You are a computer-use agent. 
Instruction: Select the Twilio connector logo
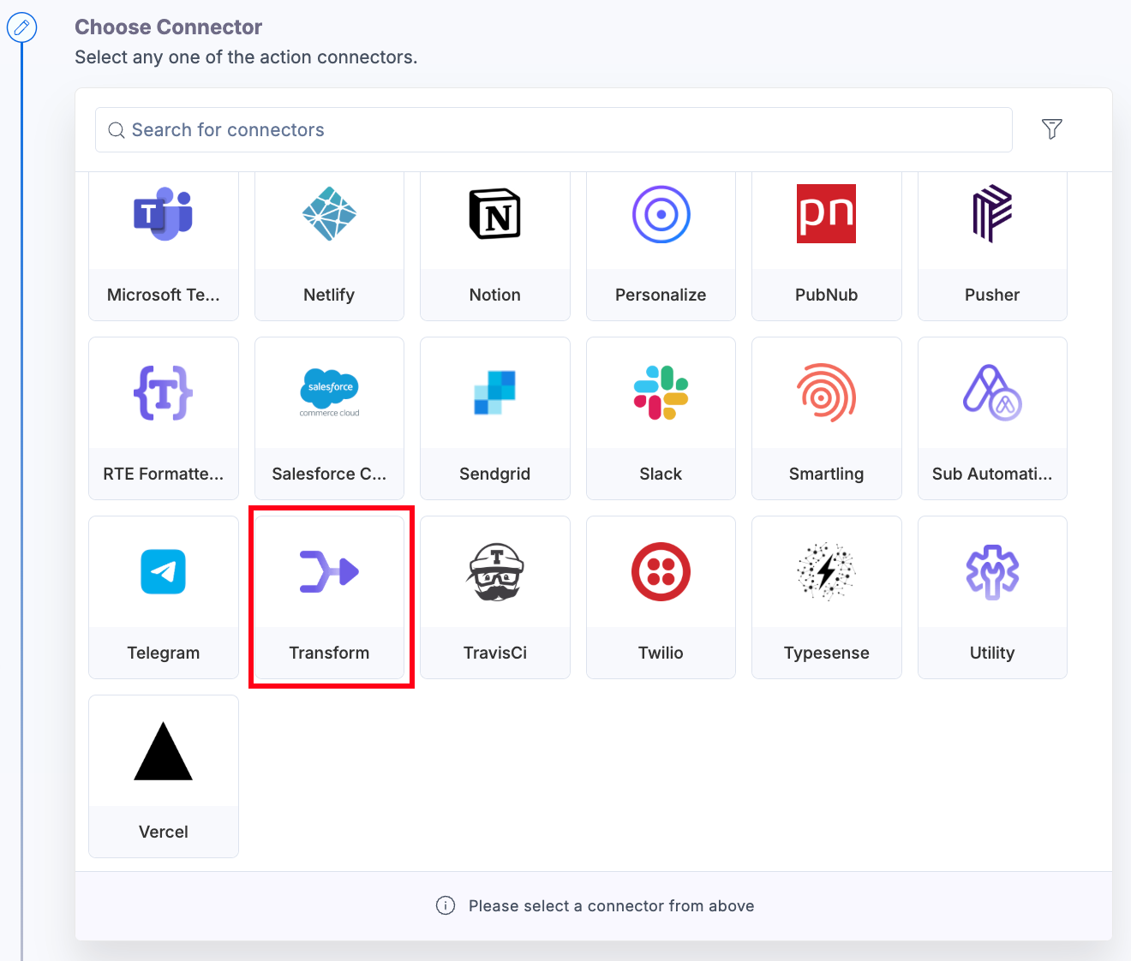(x=661, y=572)
